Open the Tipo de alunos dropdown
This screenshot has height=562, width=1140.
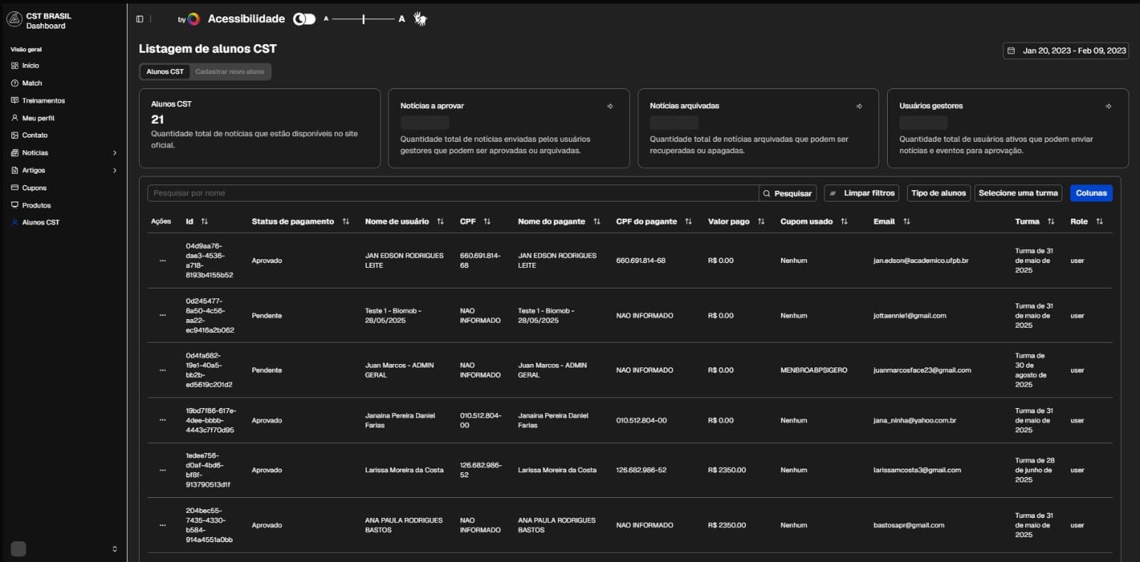pyautogui.click(x=938, y=193)
